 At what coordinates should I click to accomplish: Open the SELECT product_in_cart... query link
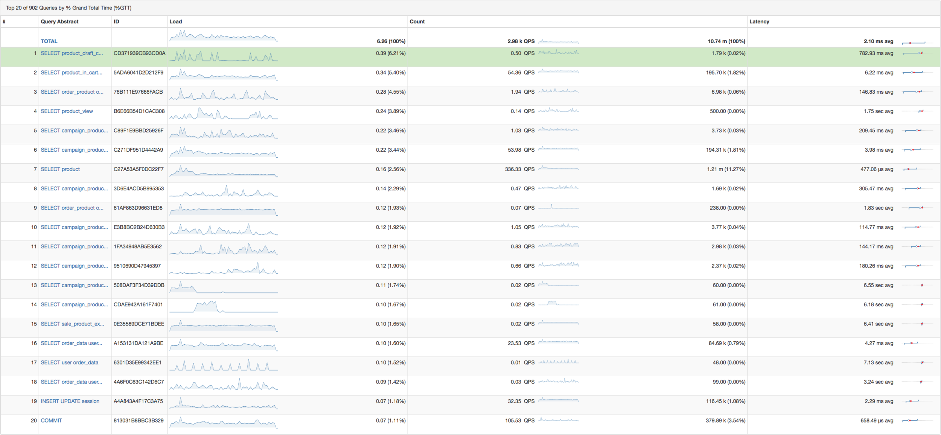coord(71,73)
